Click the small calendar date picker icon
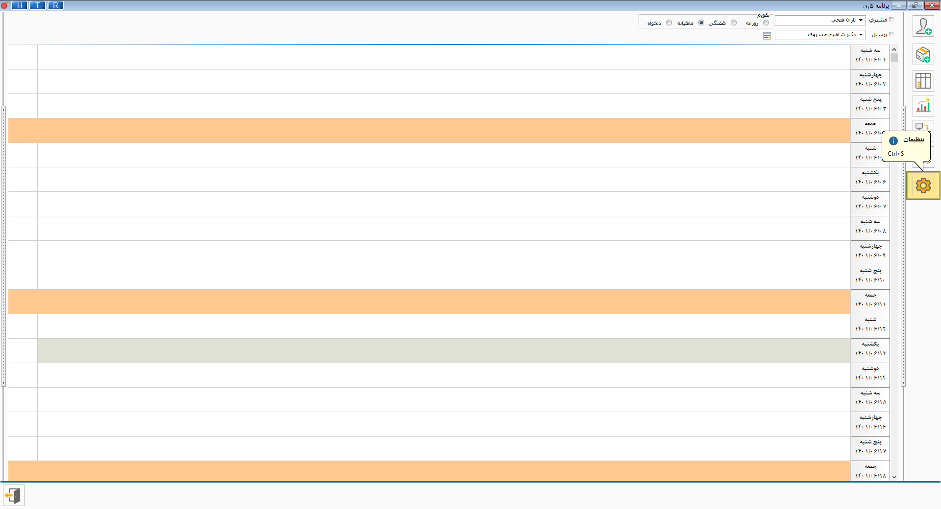The height and width of the screenshot is (509, 941). coord(767,36)
